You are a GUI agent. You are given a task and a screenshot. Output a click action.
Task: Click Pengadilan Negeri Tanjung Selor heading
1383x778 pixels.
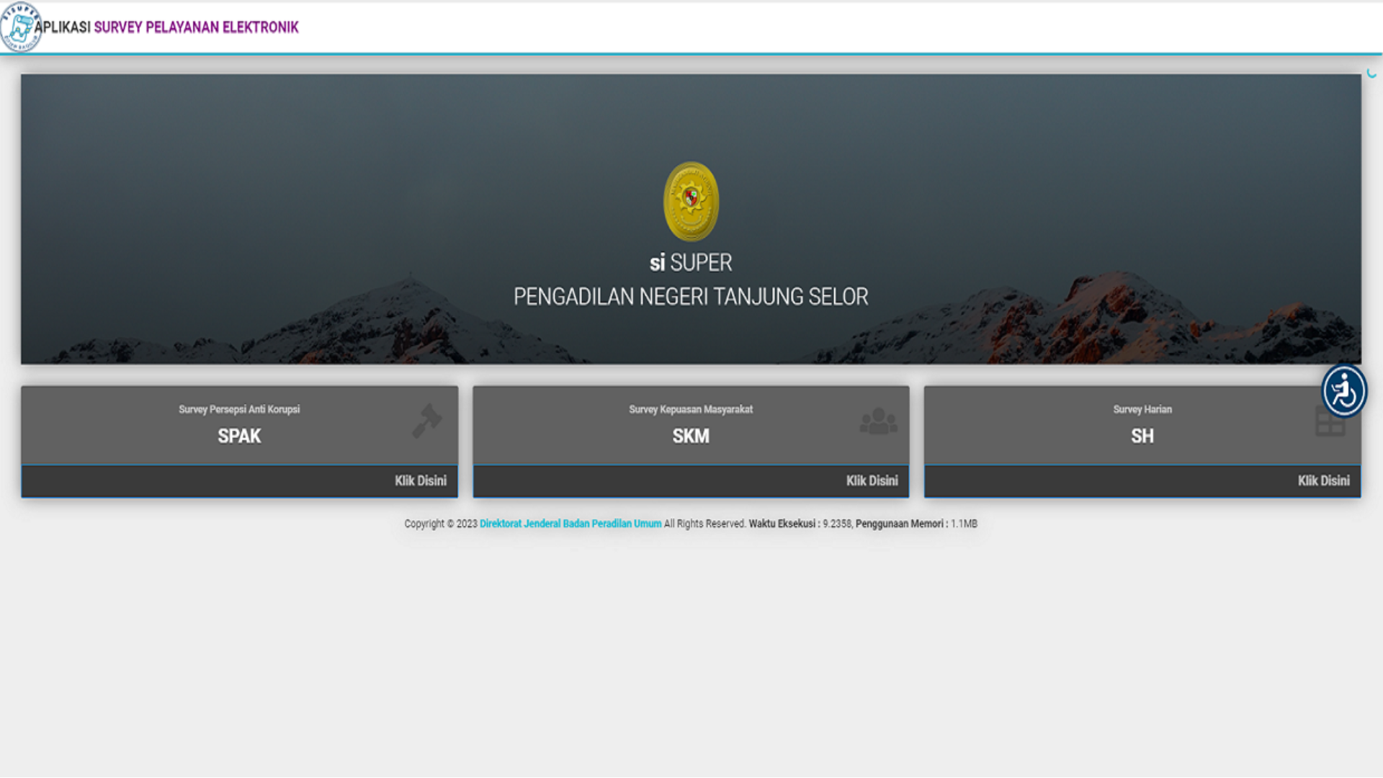[691, 297]
